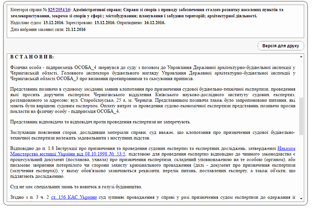Screen dimensions: 315x208
Task: Click the paragraph starting 'Заслухавши пояснення сторін'
Action: (155, 134)
